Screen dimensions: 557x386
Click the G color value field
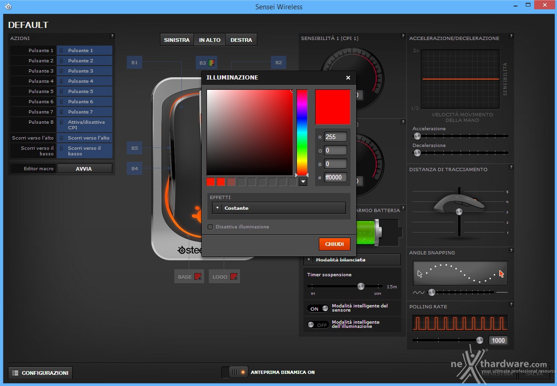pyautogui.click(x=335, y=151)
